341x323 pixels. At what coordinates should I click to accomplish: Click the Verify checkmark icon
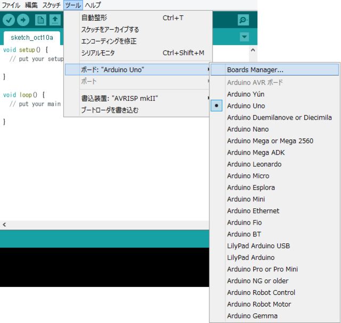(x=9, y=20)
